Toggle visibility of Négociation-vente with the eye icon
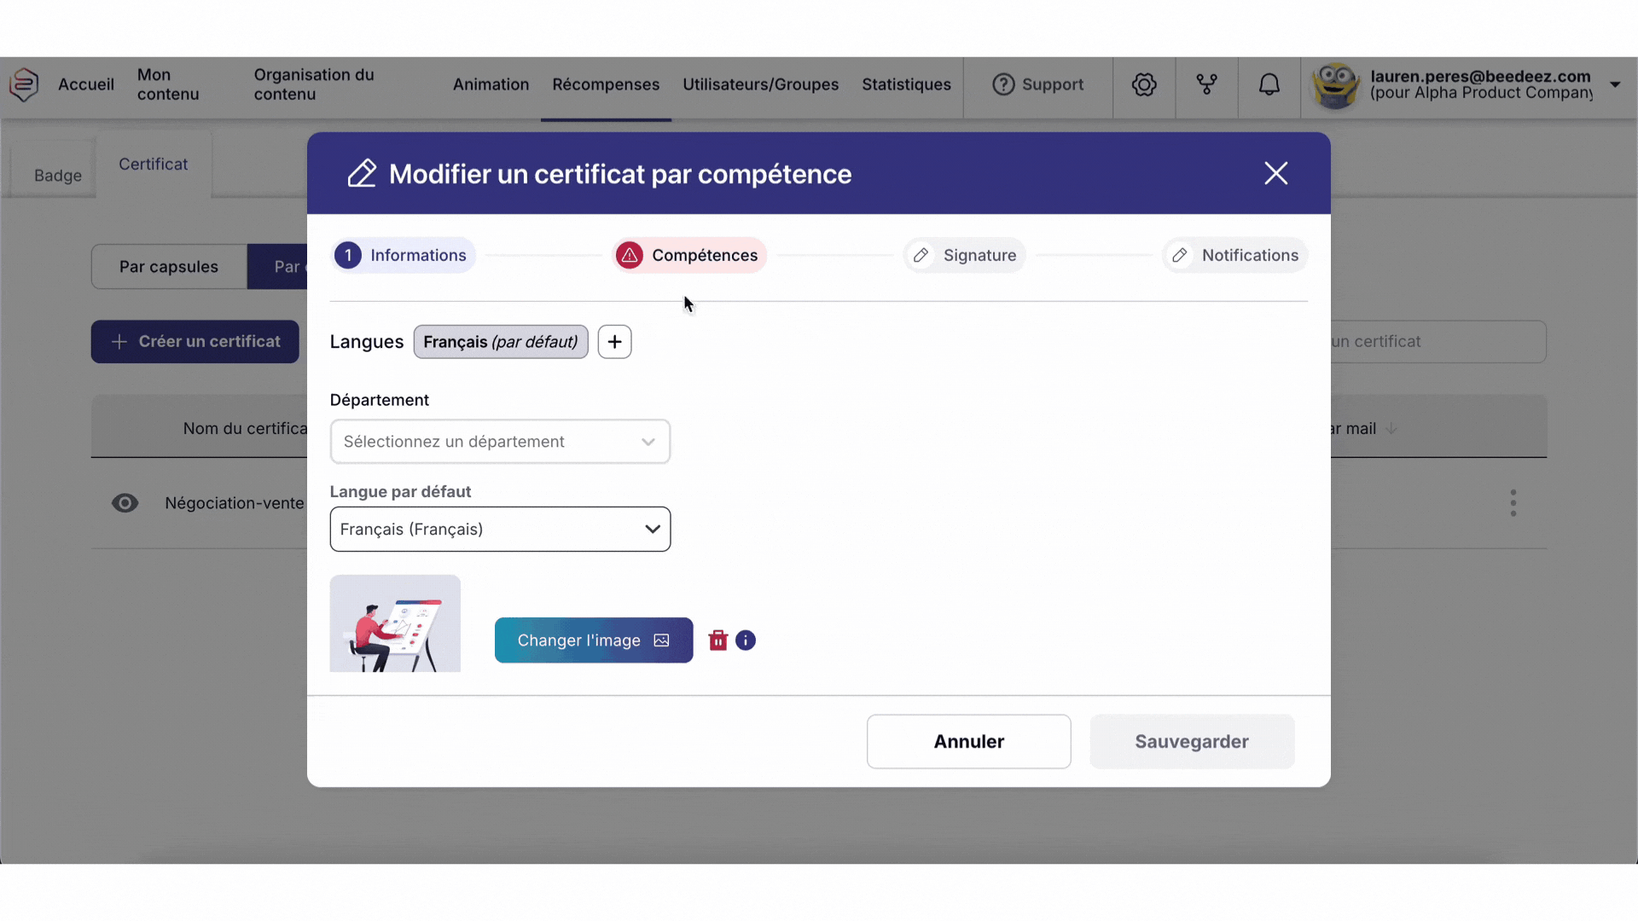 125,503
